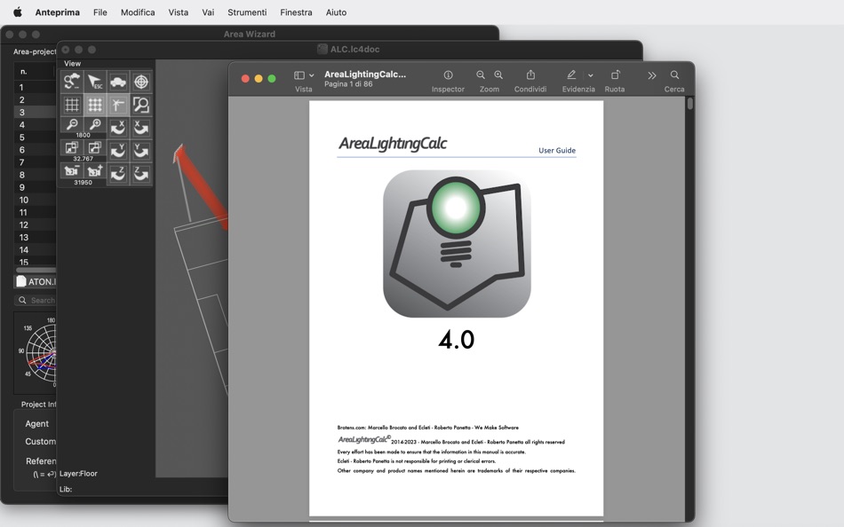Rotate clockwise around Y axis icon

[x=118, y=151]
